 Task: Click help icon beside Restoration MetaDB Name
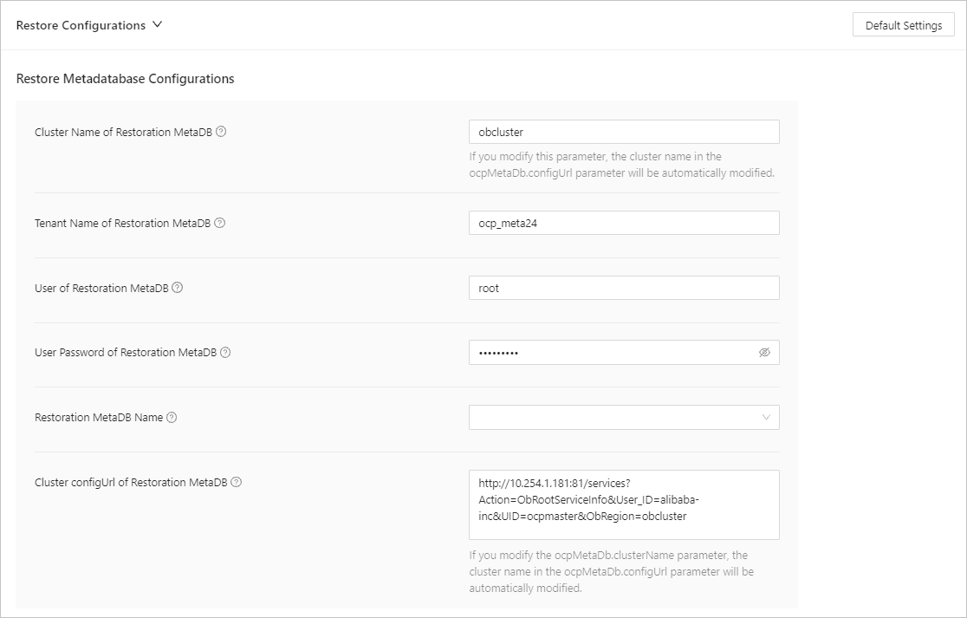point(172,417)
